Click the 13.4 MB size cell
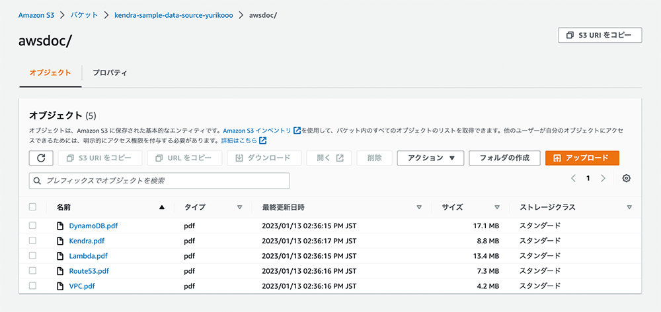Screen dimensions: 661x312 pos(486,256)
